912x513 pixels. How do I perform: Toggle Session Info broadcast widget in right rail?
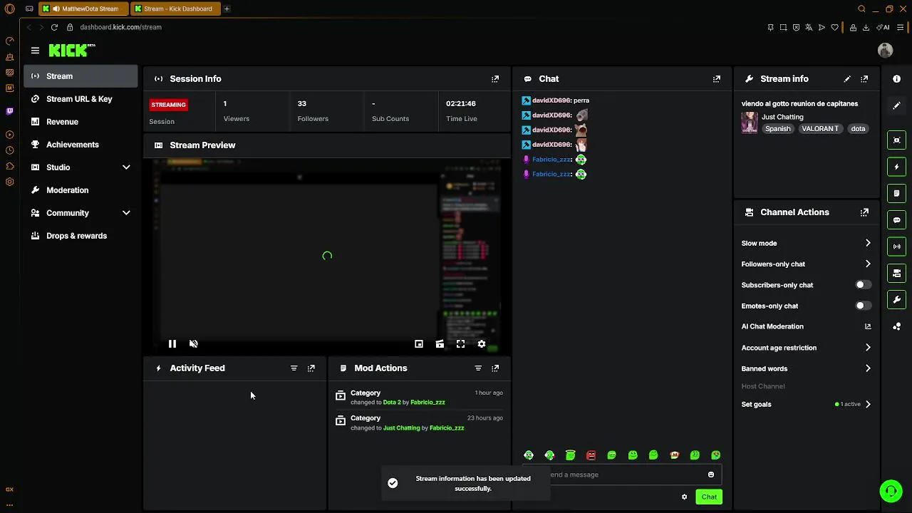click(897, 247)
